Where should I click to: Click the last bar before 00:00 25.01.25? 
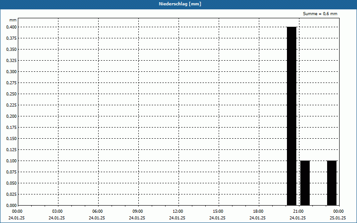tap(332, 183)
